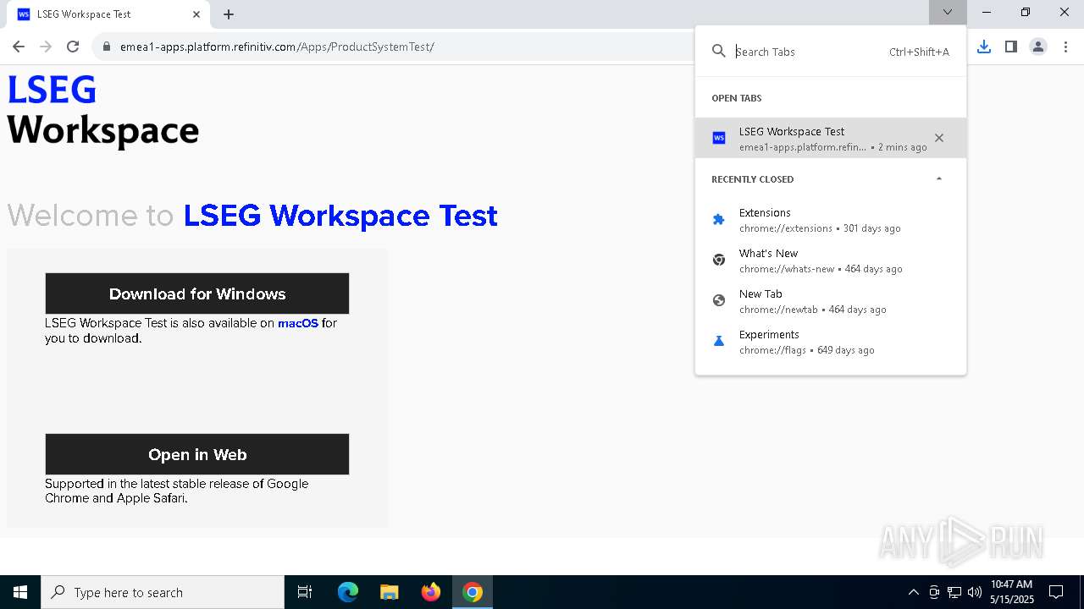
Task: Reload the current page
Action: [73, 47]
